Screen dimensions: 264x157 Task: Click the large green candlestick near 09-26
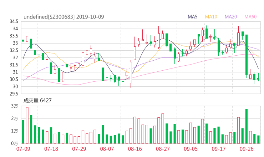click(247, 55)
